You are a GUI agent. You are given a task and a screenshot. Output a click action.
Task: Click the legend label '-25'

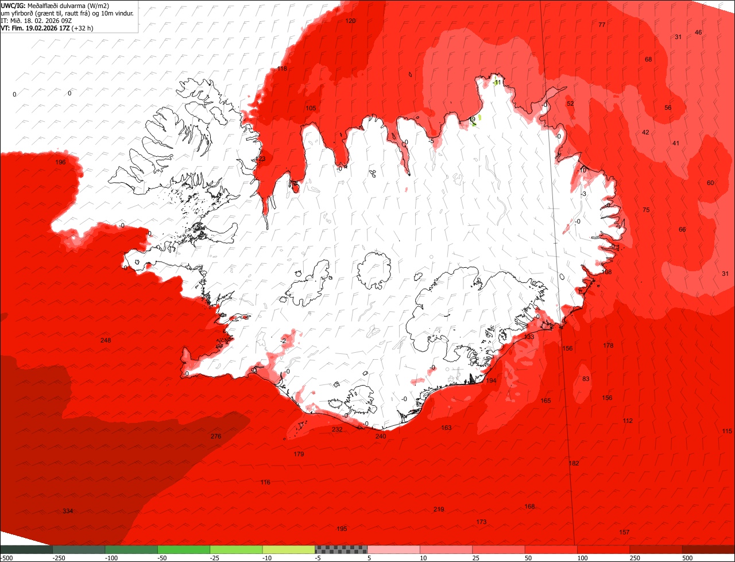point(215,558)
